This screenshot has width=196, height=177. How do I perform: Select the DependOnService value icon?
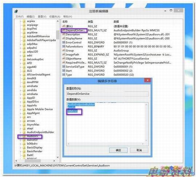64,30
